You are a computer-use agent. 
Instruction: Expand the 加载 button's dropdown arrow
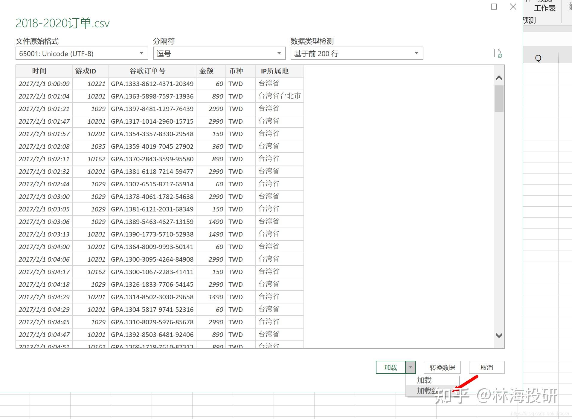click(x=410, y=367)
